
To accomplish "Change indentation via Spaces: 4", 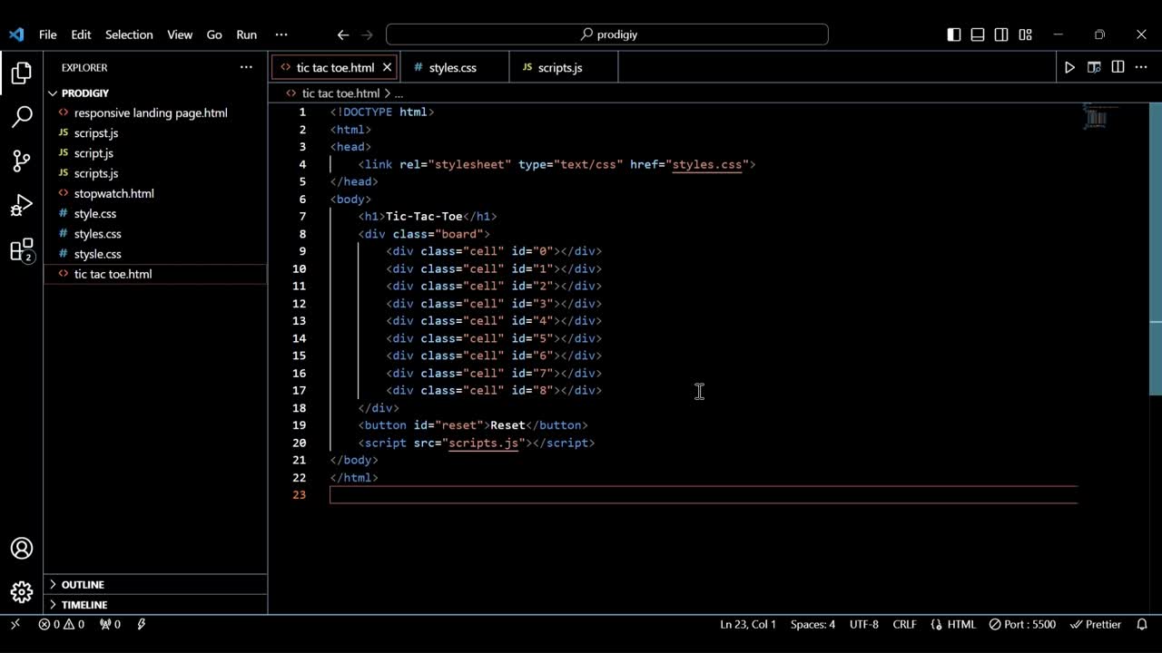I will 812,624.
